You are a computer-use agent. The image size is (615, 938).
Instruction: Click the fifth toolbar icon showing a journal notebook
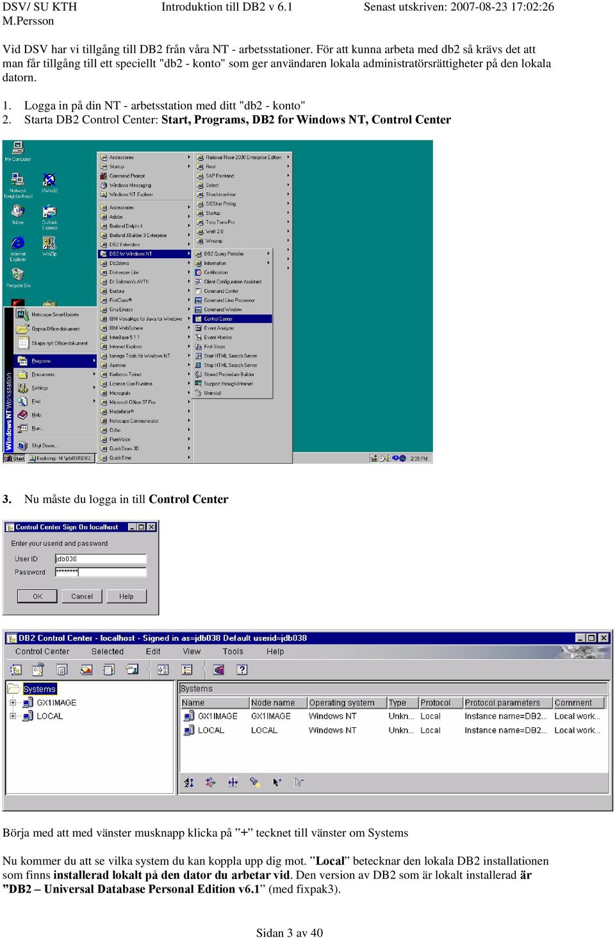pos(109,670)
